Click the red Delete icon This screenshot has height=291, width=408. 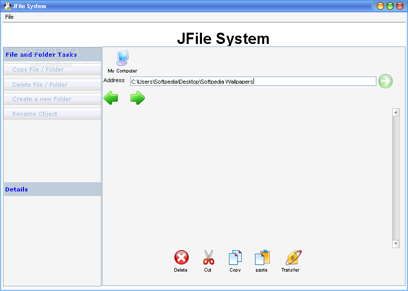pyautogui.click(x=182, y=257)
